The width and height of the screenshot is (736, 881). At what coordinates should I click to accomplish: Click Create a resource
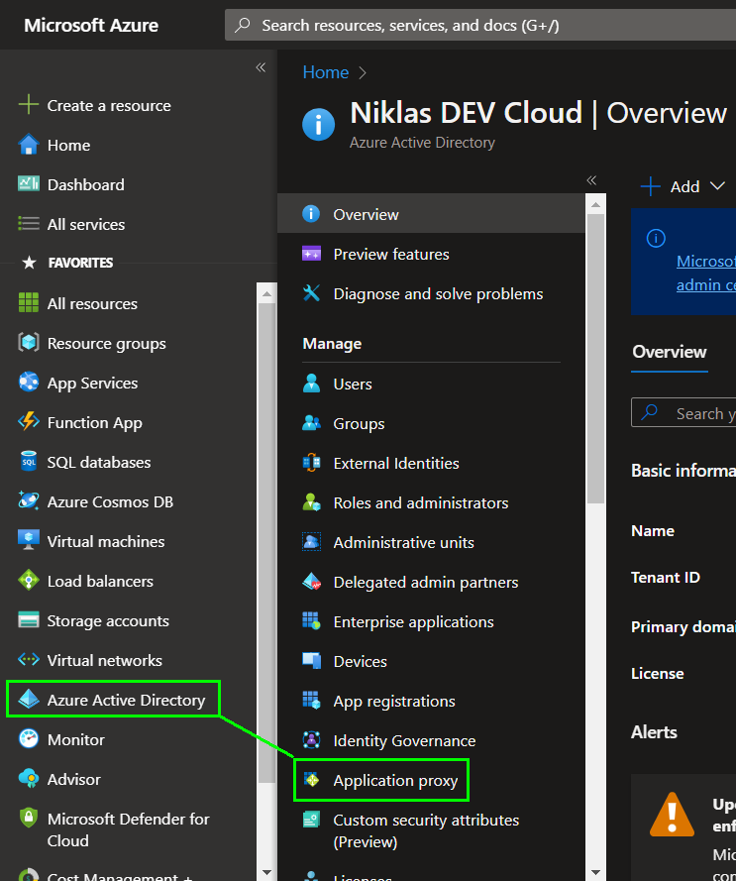tap(109, 105)
